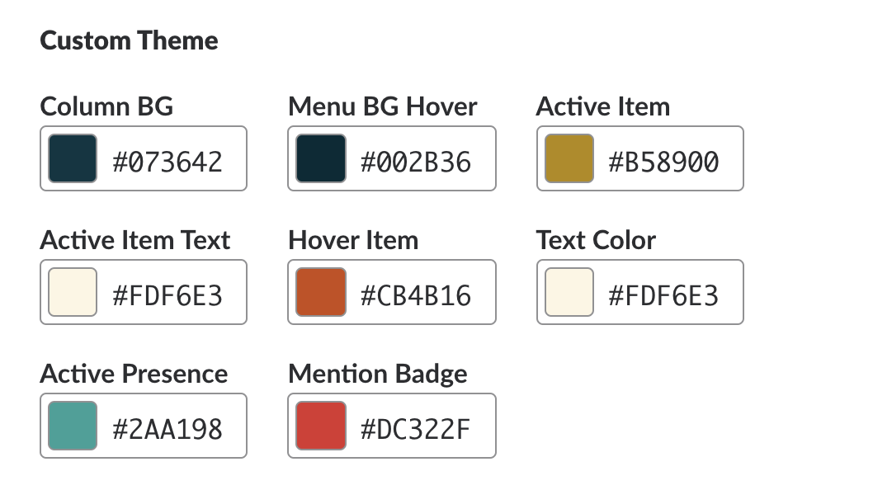Select the Active Item Text color swatch

(73, 292)
